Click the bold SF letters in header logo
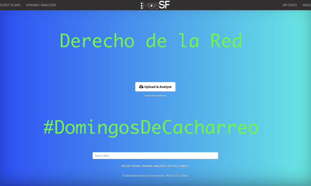Screen dimensions: 311x186 tap(164, 5)
